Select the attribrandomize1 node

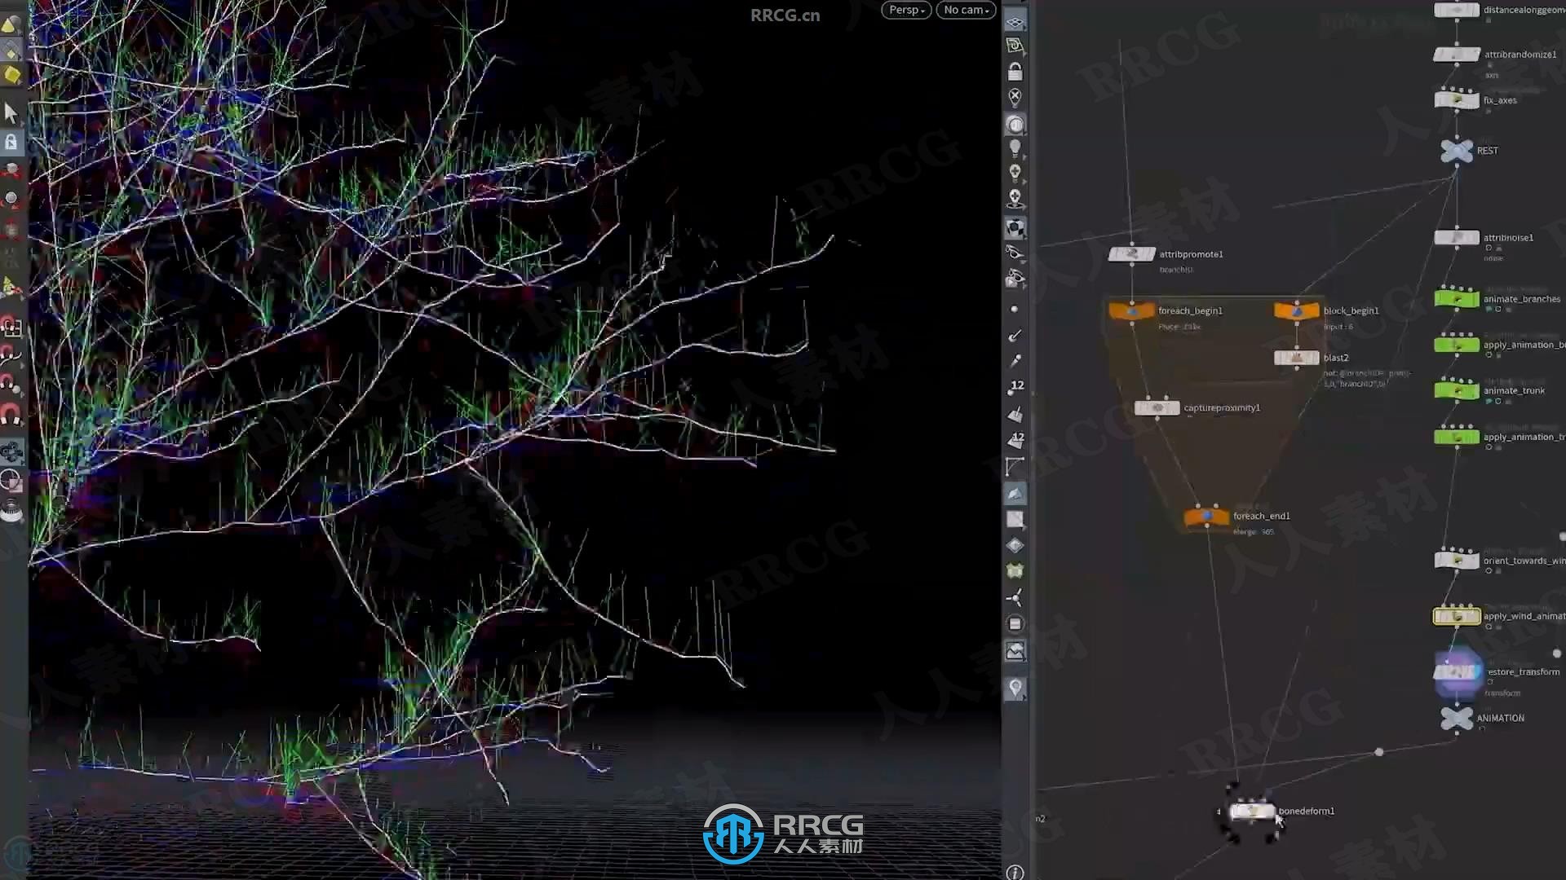coord(1457,55)
